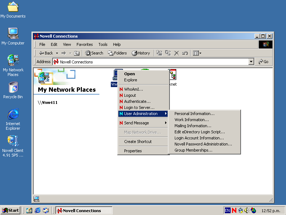The image size is (286, 215).
Task: Click the VirtualBox cube tray icon
Action: click(241, 211)
